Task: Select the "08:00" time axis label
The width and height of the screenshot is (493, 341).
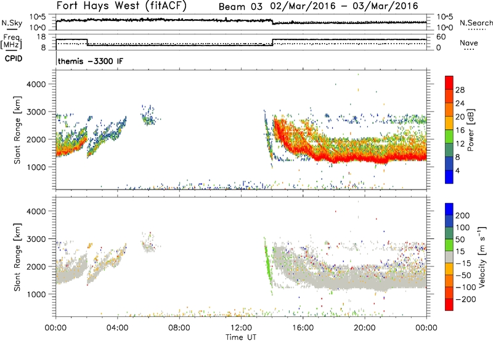Action: (179, 328)
